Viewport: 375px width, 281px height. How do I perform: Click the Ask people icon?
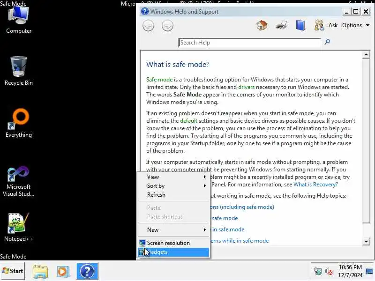319,25
